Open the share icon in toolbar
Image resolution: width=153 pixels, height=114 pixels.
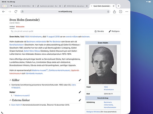point(114,12)
